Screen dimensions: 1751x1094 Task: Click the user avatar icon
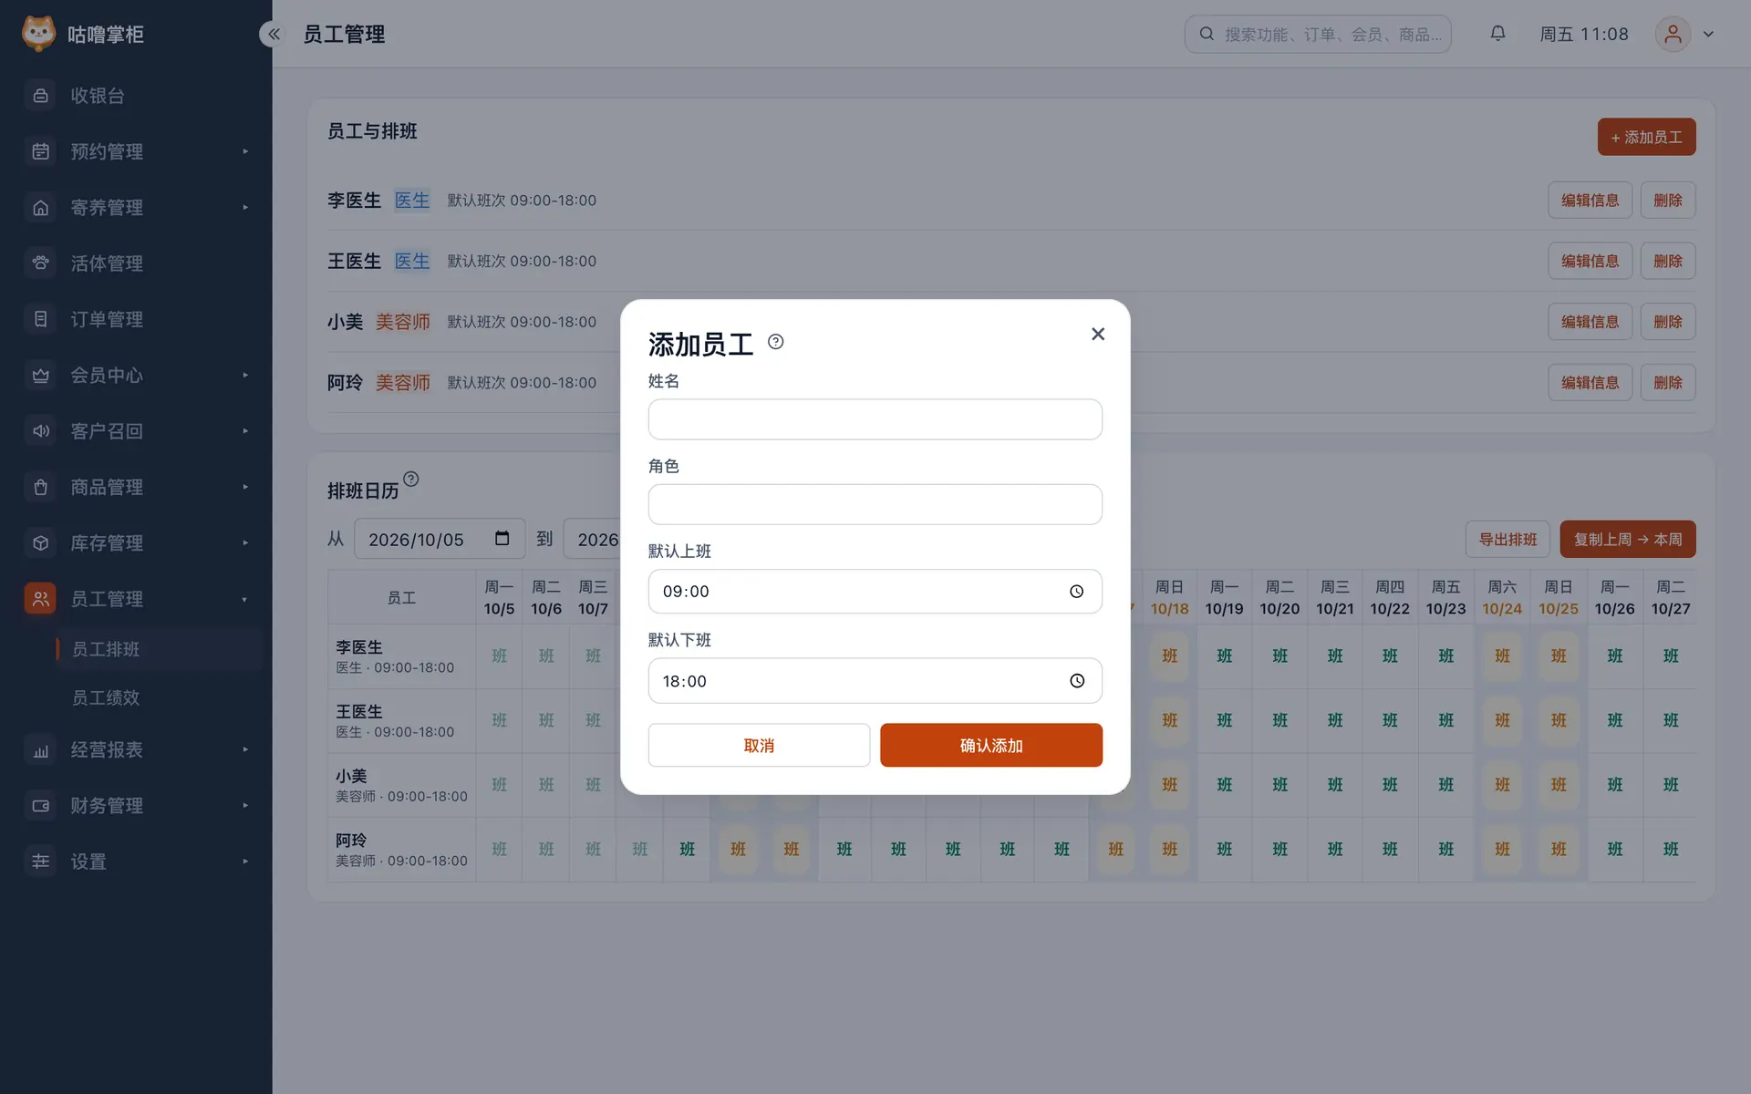click(x=1673, y=34)
